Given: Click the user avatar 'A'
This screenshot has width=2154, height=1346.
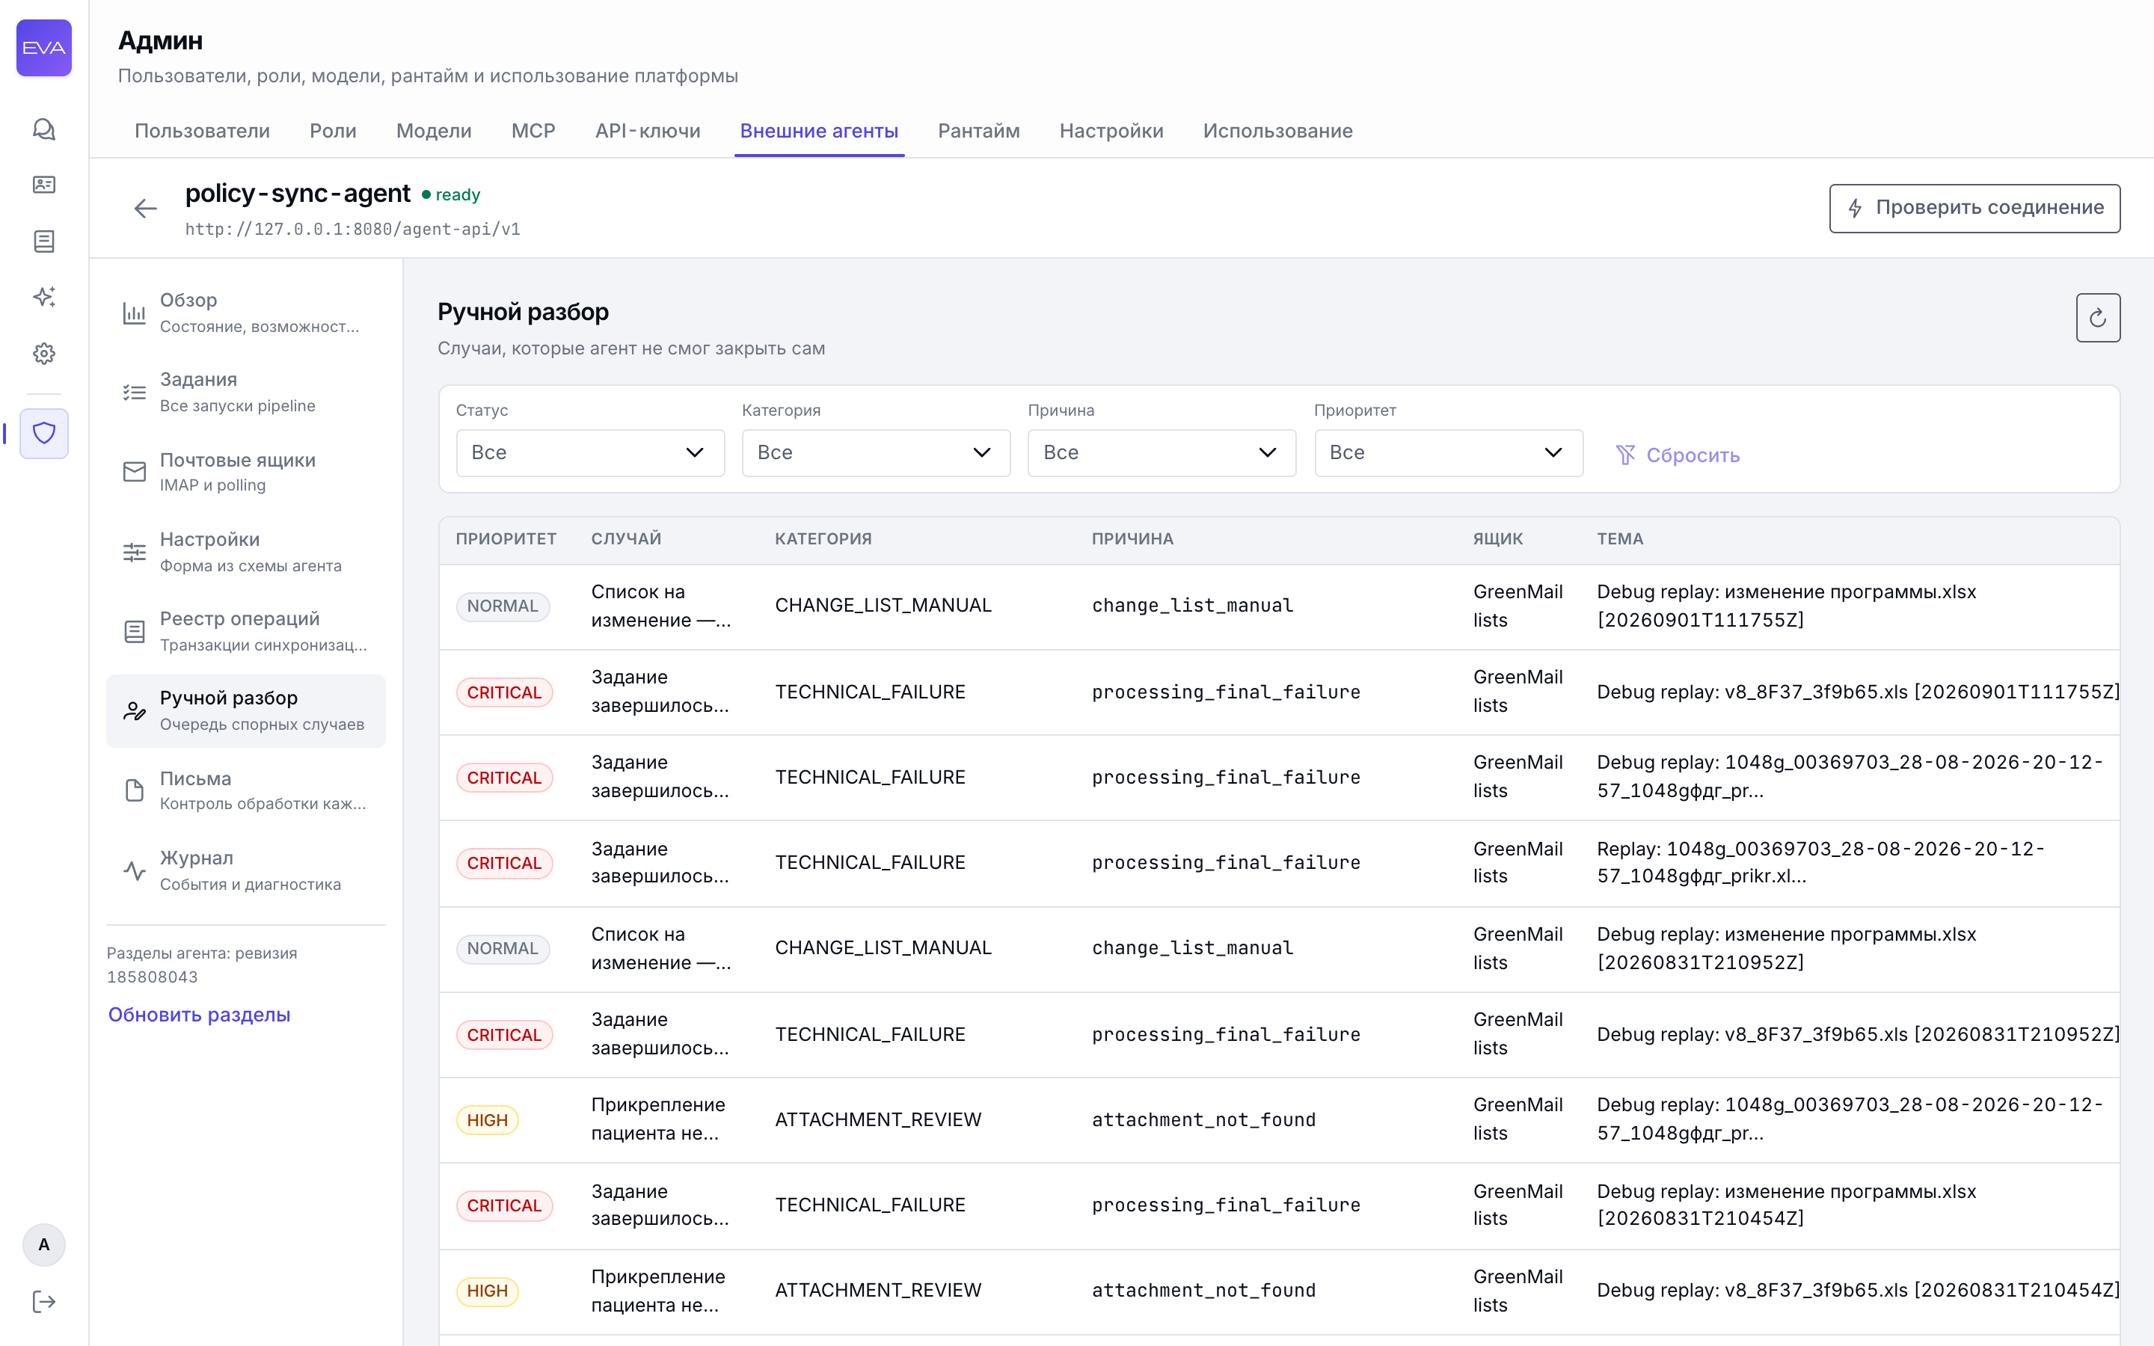Looking at the screenshot, I should click(43, 1244).
